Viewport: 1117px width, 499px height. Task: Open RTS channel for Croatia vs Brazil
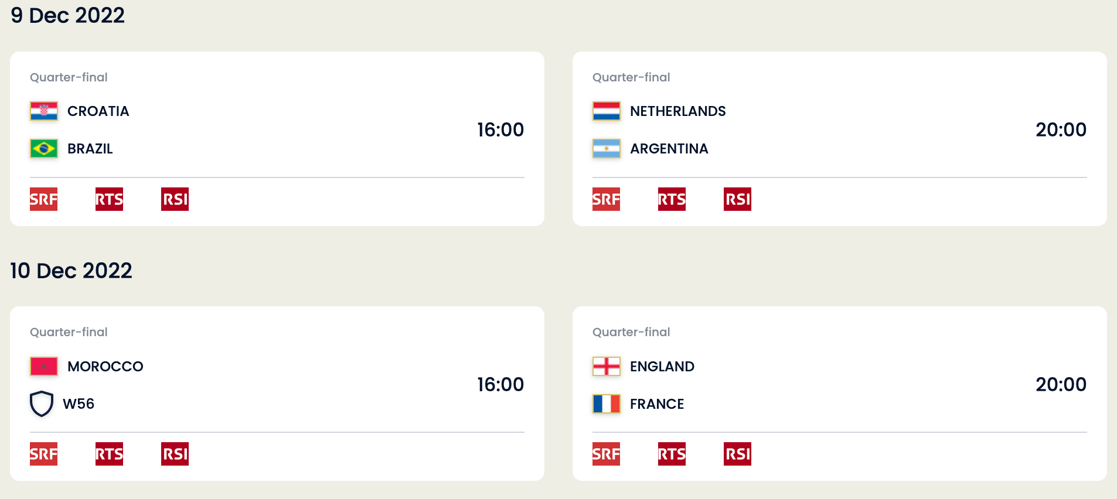click(110, 199)
